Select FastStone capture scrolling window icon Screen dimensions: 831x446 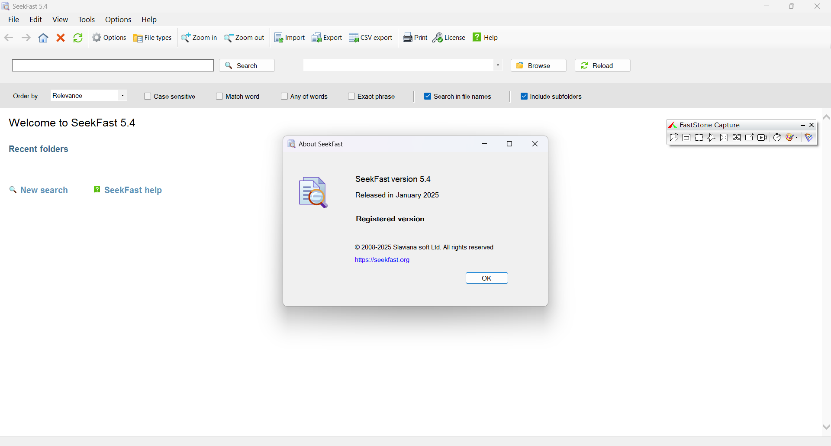point(737,138)
